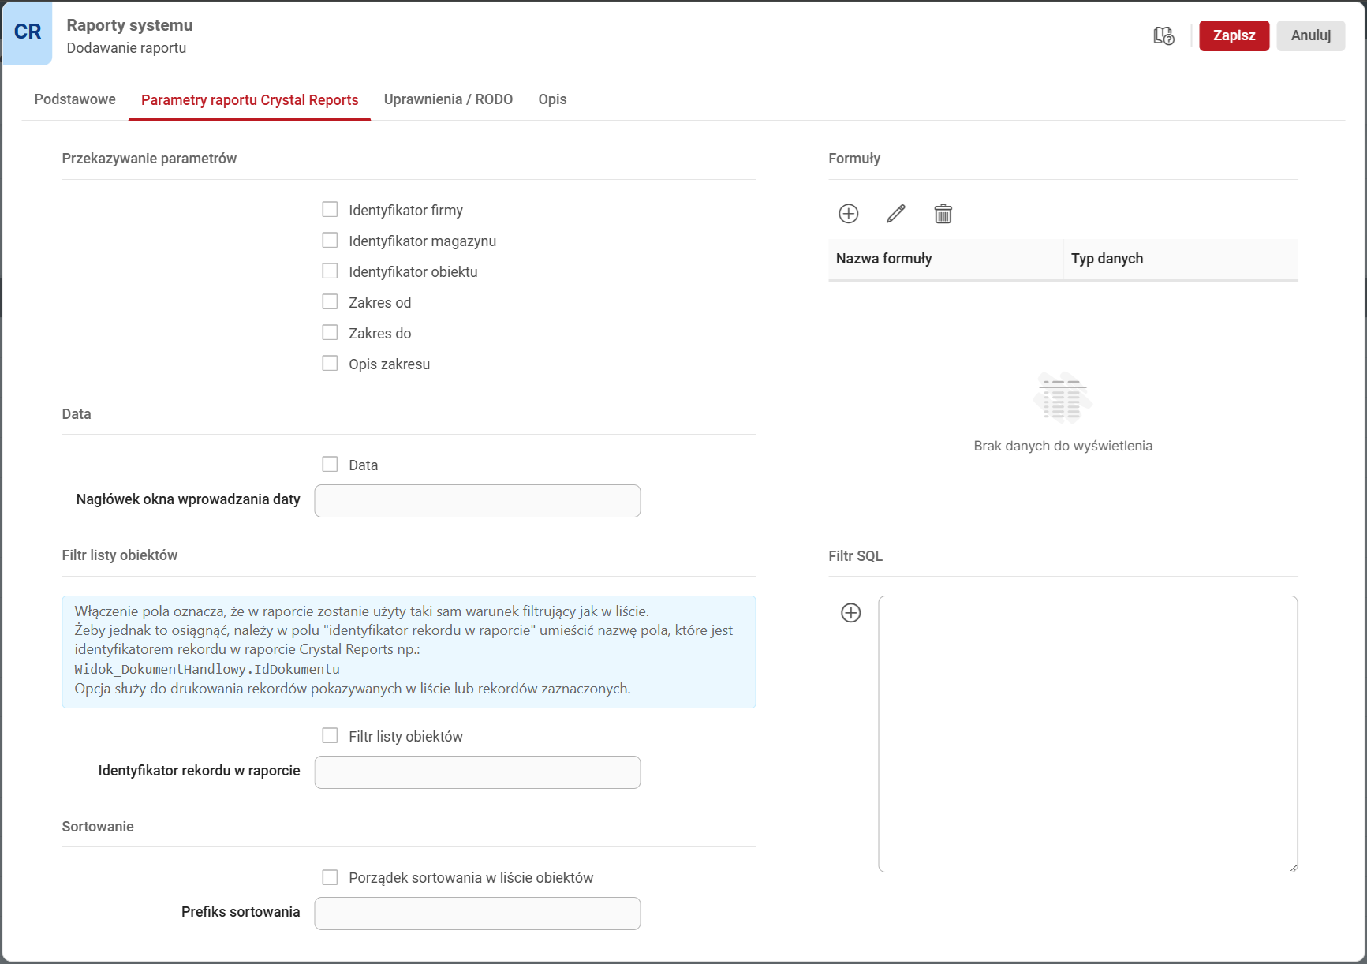Tick the Data checkbox
Screen dimensions: 1367x964
point(330,465)
